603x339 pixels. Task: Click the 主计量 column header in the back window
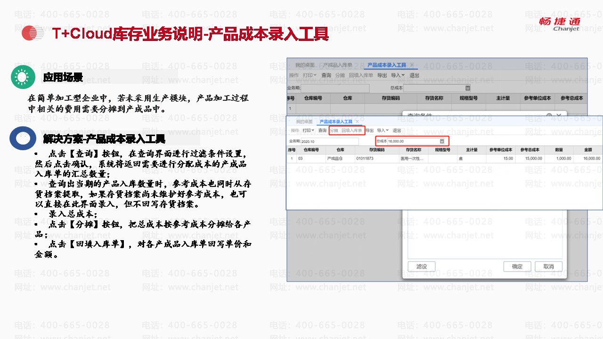[x=503, y=98]
